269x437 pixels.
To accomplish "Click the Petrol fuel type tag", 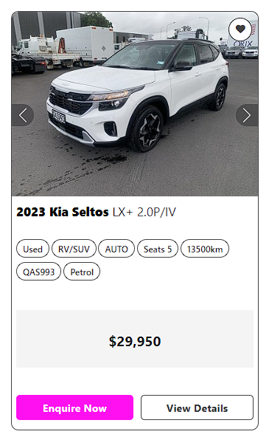I will coord(82,272).
